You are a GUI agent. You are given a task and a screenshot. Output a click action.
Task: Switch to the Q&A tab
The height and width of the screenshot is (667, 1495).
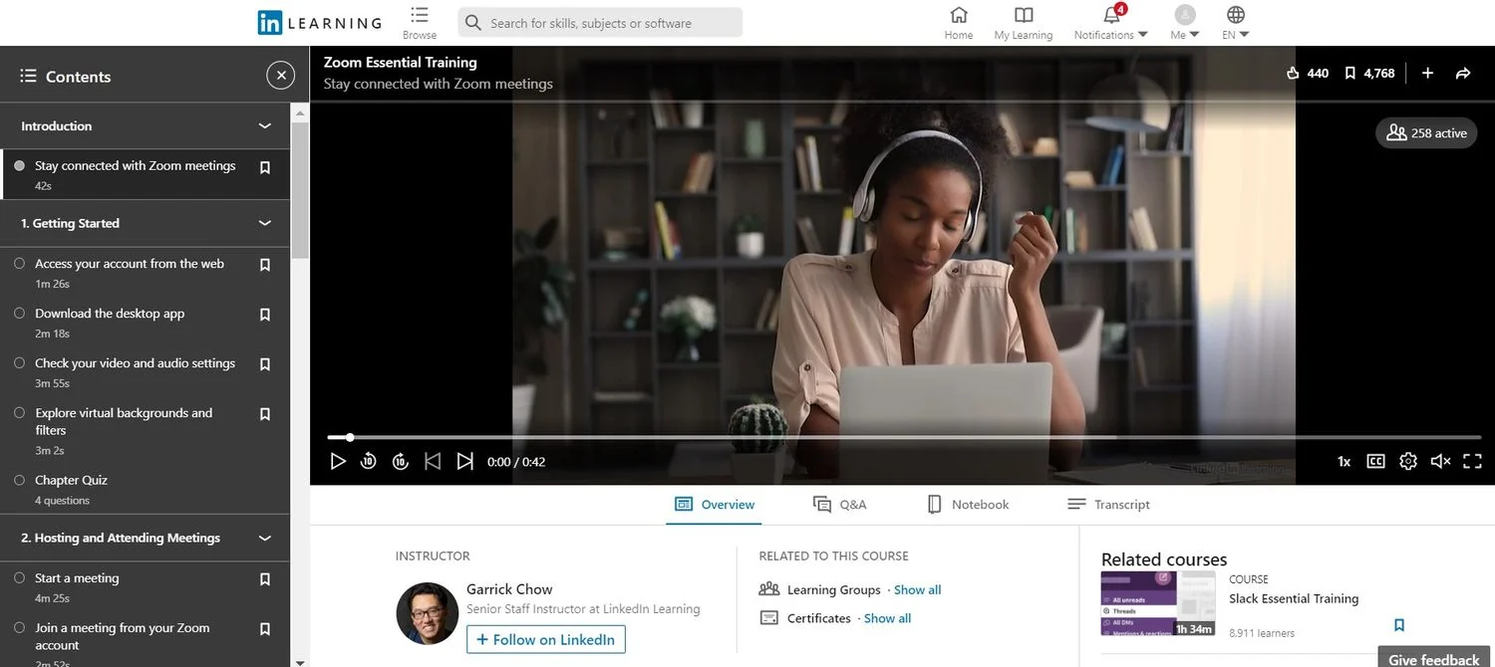839,505
